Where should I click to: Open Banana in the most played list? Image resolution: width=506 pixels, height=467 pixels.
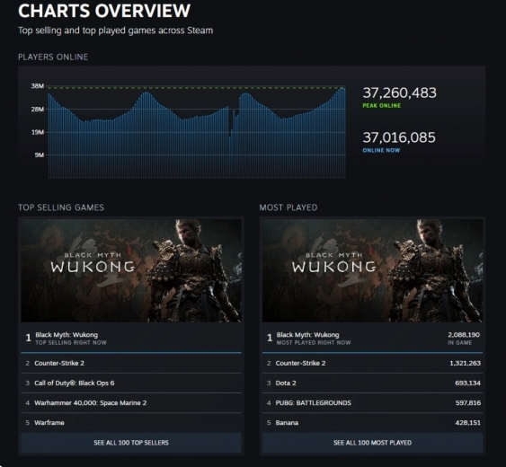coord(372,422)
